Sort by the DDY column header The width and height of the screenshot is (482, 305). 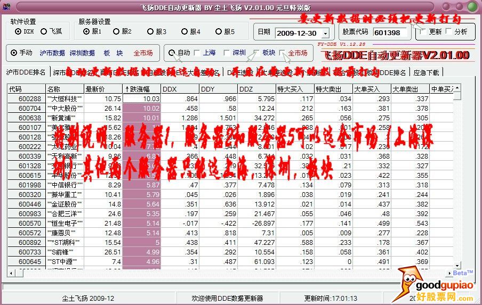point(218,89)
